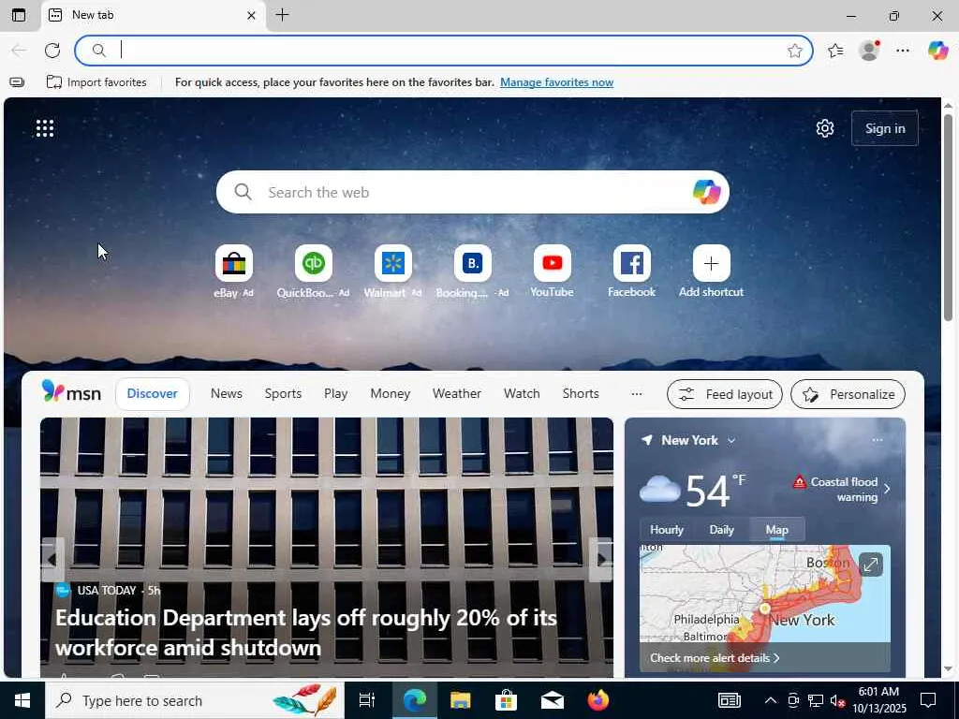The height and width of the screenshot is (719, 959).
Task: Open Mail app from taskbar
Action: coord(553,700)
